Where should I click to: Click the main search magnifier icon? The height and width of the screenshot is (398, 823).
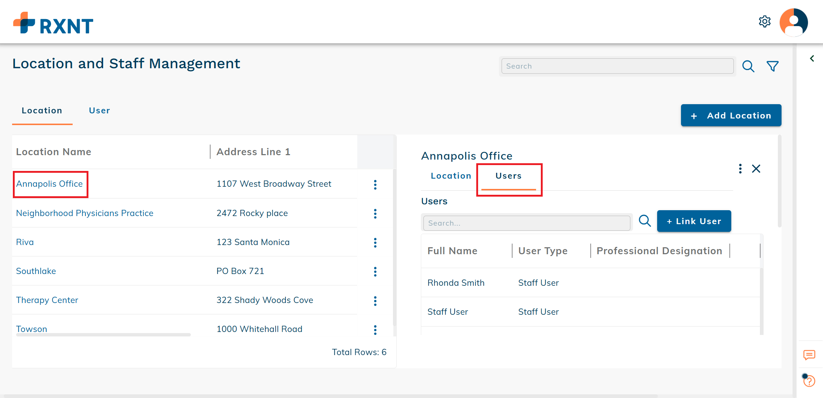coord(748,66)
